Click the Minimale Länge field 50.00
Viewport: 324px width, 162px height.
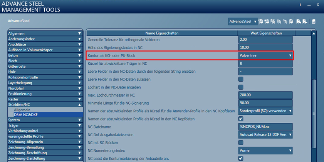(x=265, y=103)
